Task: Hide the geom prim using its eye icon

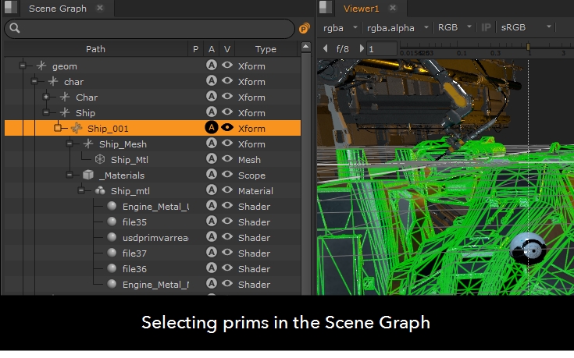Action: coord(227,66)
